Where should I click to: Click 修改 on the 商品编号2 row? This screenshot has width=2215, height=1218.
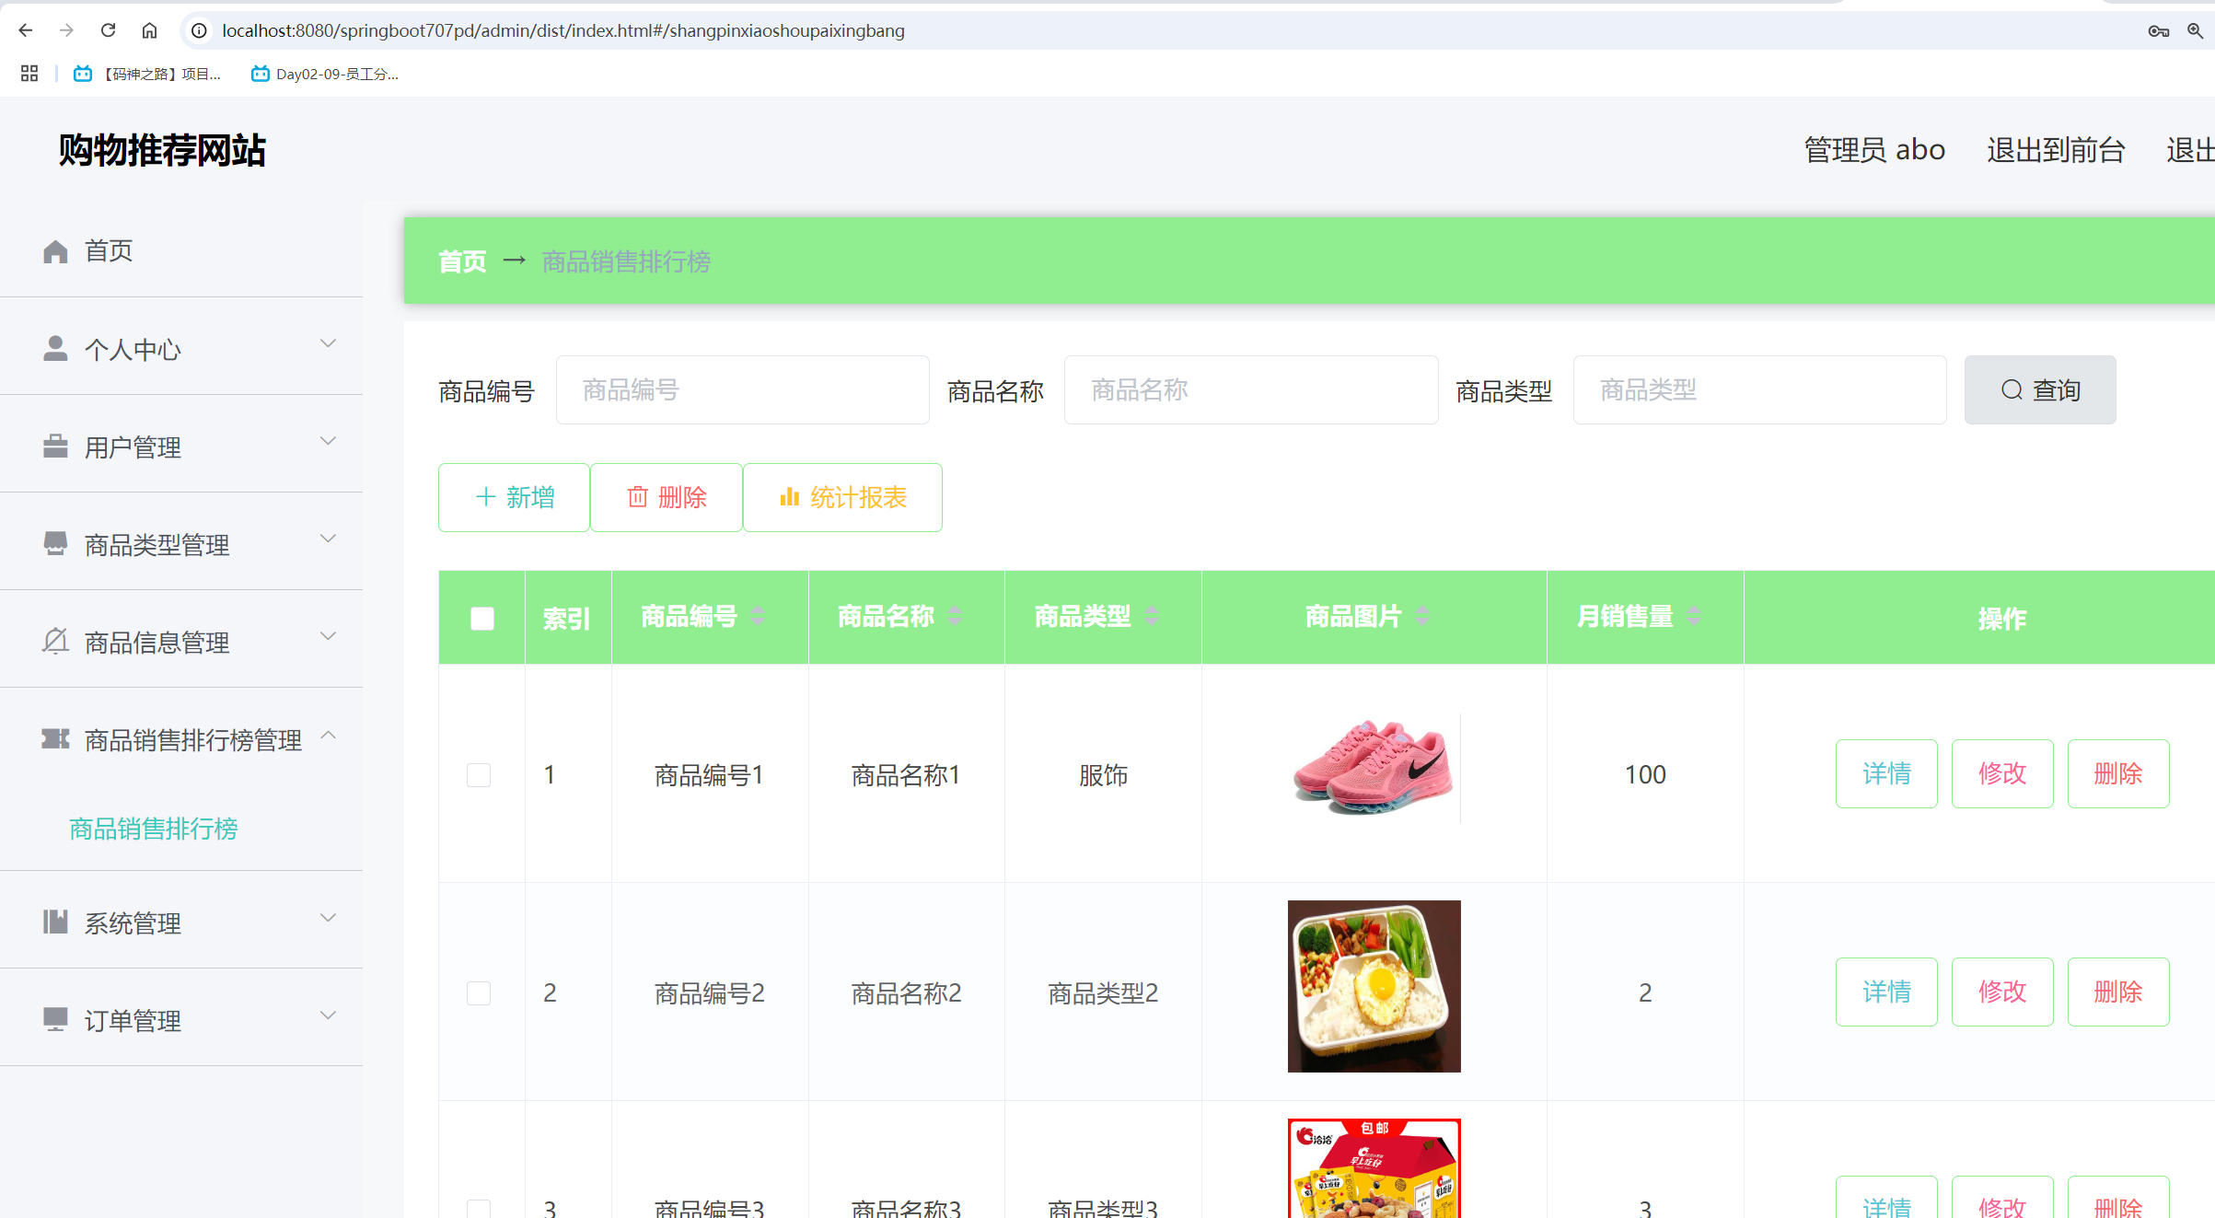click(x=2002, y=992)
